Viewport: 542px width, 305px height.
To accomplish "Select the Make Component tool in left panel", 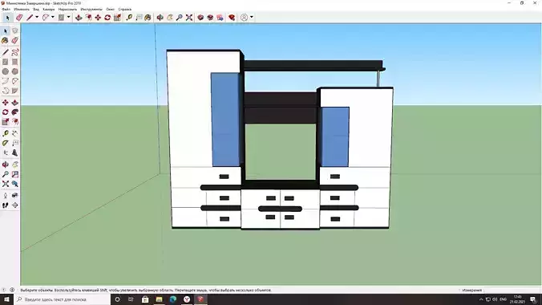I will coord(15,31).
